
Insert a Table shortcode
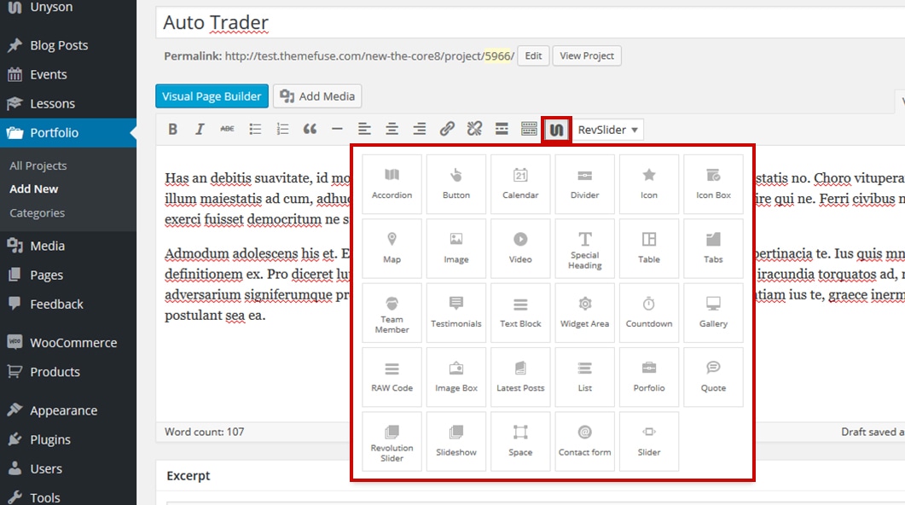[649, 249]
